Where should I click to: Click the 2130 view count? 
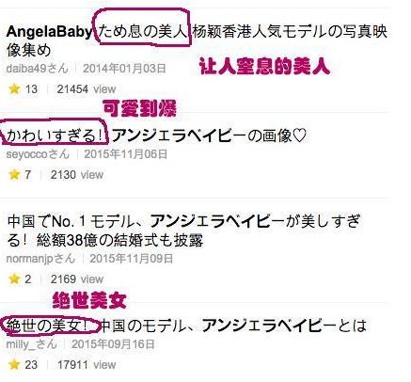tap(77, 174)
